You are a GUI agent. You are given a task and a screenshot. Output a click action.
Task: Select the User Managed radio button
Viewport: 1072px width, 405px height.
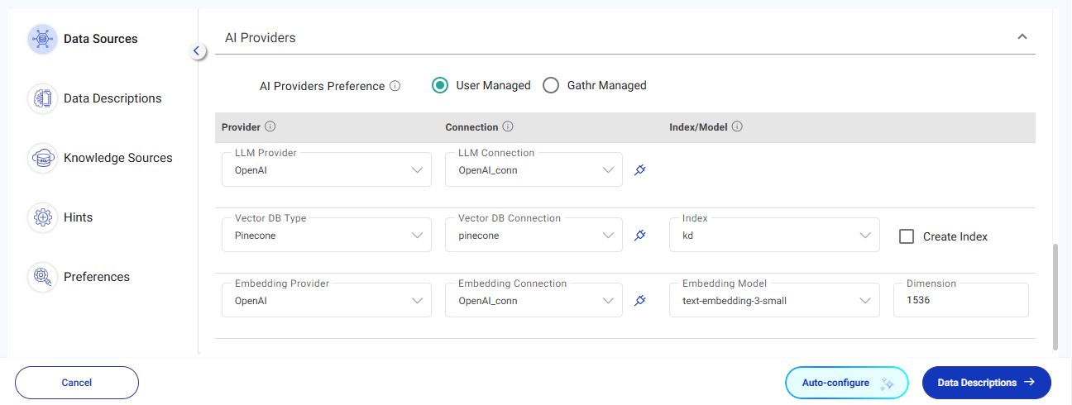click(440, 85)
